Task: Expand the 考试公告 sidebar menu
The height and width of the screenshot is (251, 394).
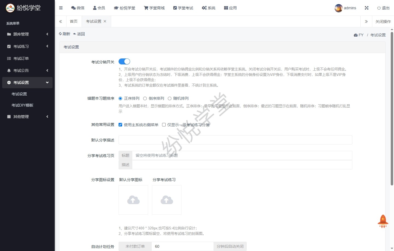Action: point(27,70)
